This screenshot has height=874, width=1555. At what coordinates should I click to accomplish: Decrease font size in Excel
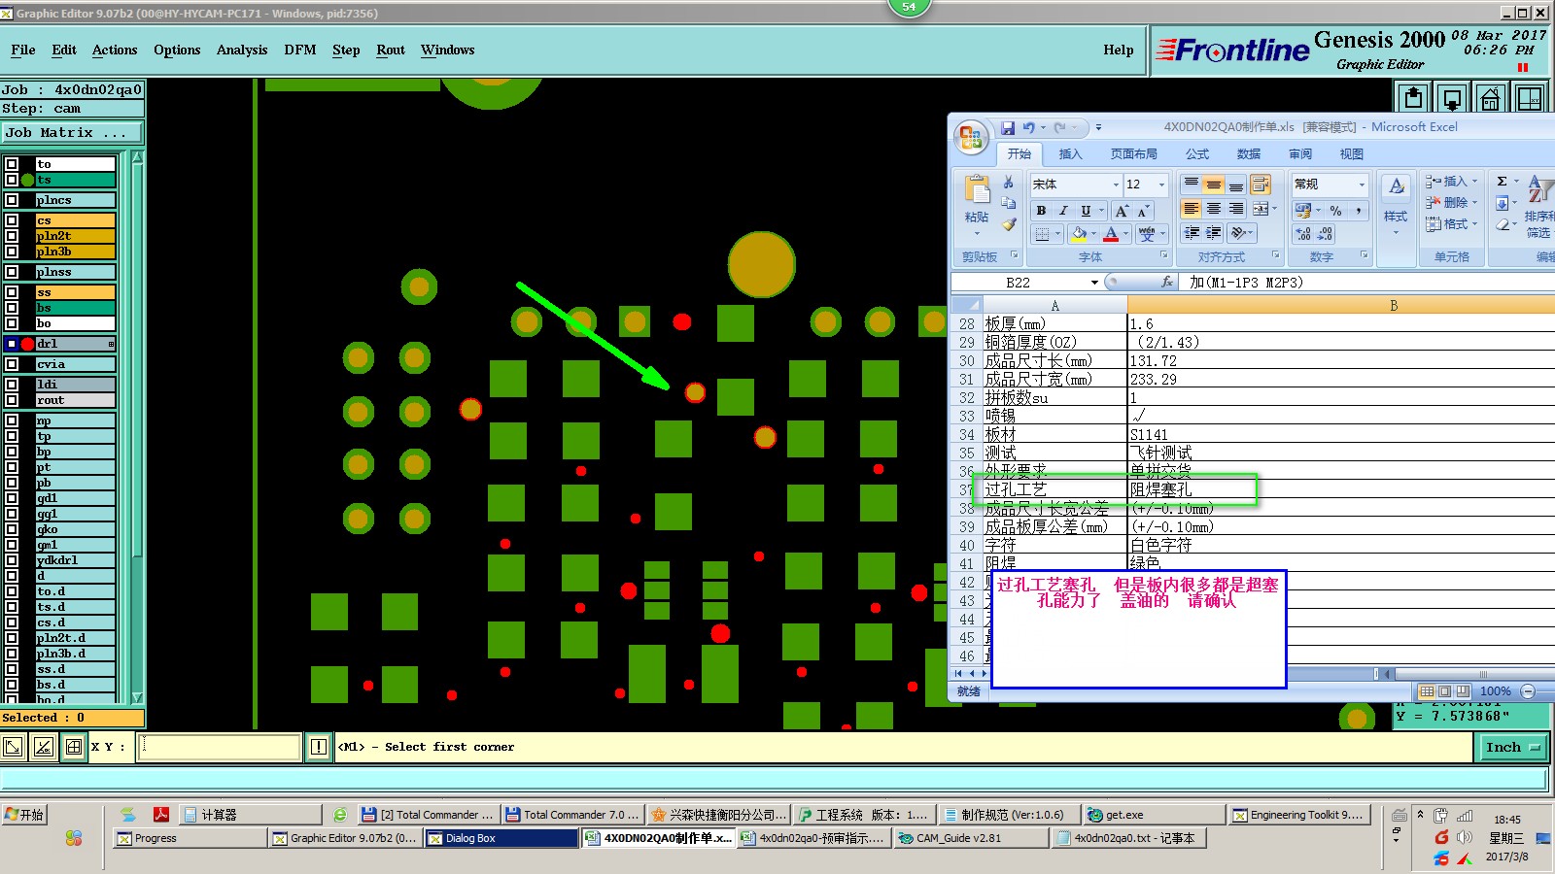tap(1143, 210)
